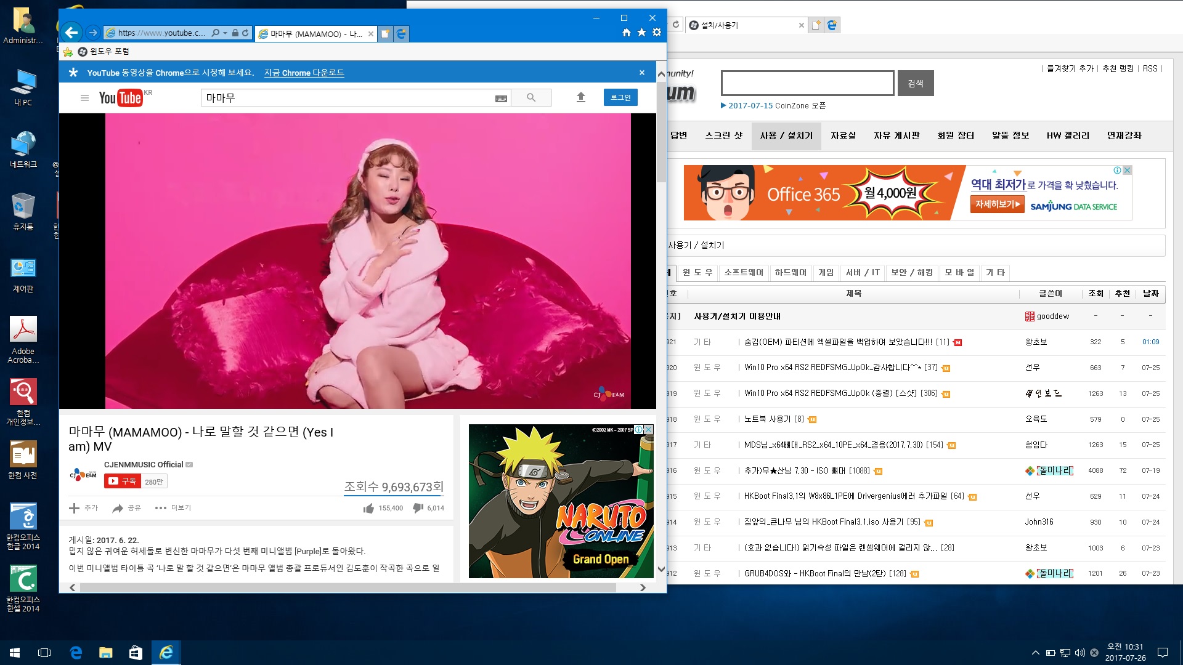Open 윈도우 포럼 favorites bar link
The image size is (1183, 665).
point(104,52)
